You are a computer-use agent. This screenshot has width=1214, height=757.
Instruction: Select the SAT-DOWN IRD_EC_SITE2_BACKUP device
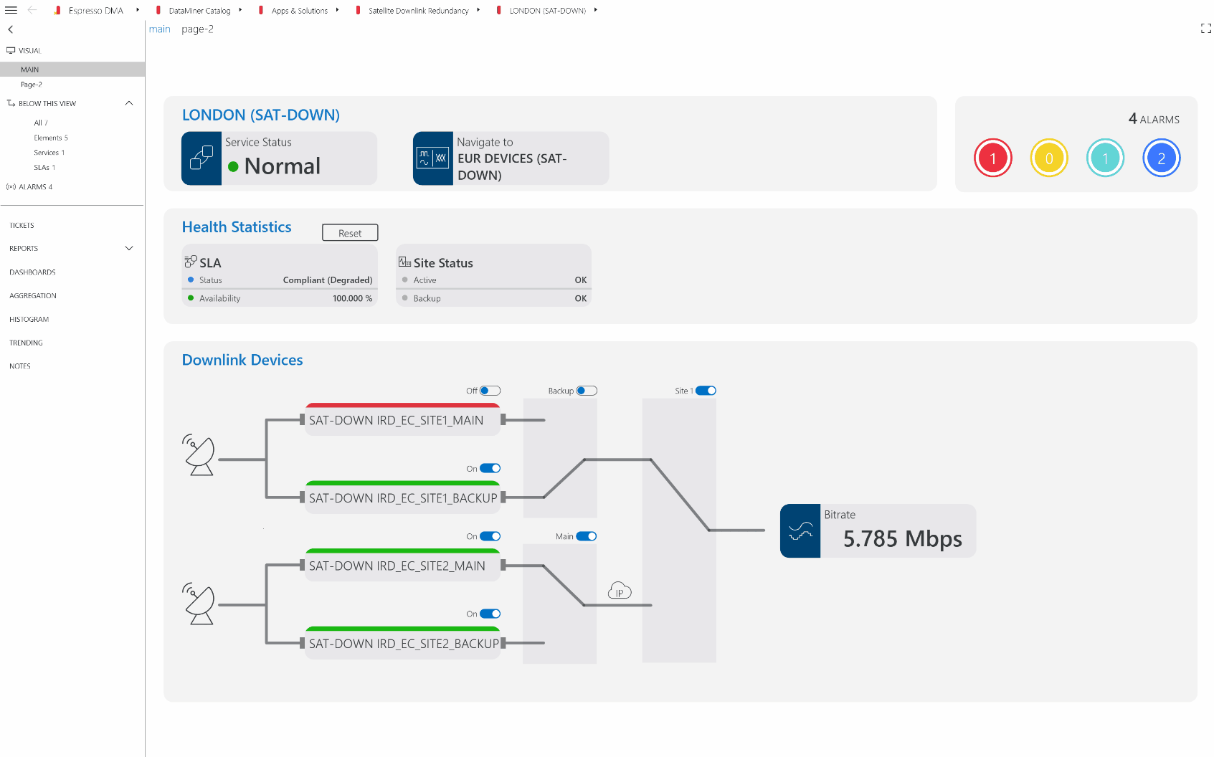[x=402, y=643]
